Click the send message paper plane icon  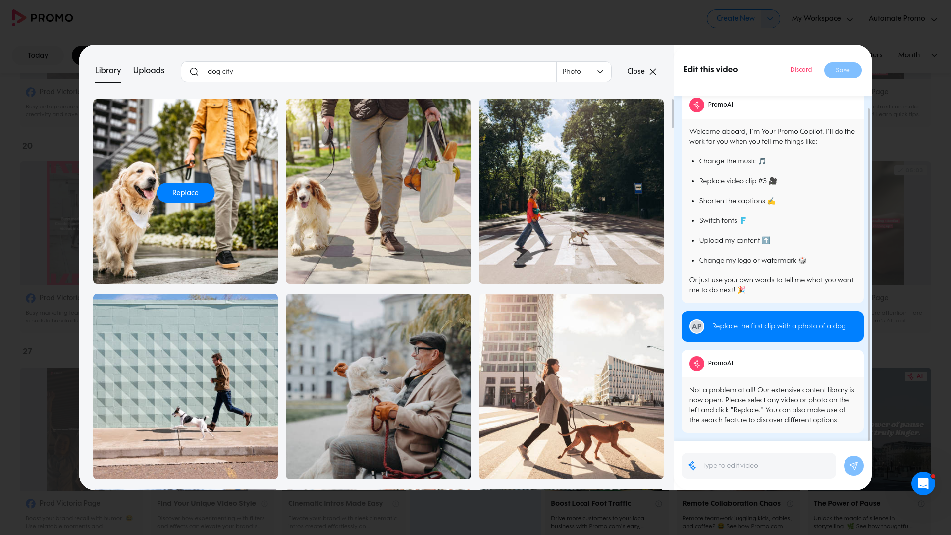coord(853,466)
